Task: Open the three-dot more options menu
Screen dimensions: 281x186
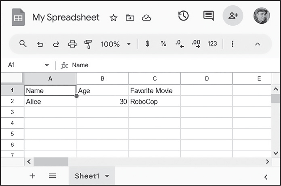Action: click(x=233, y=44)
